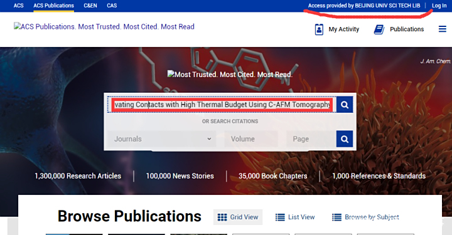
Task: Click the List View list icon
Action: pos(280,217)
